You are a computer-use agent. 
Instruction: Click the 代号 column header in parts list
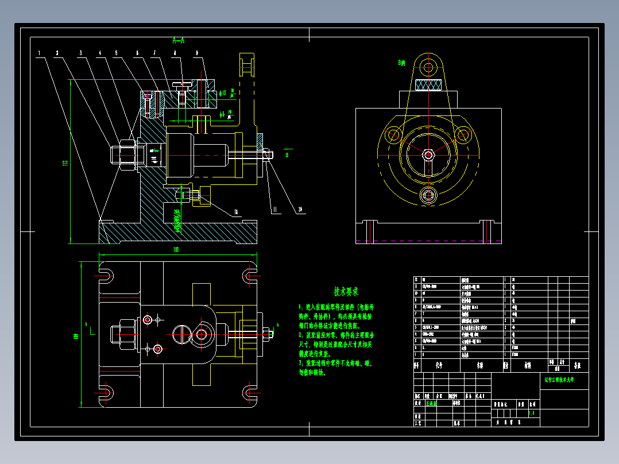(x=439, y=366)
